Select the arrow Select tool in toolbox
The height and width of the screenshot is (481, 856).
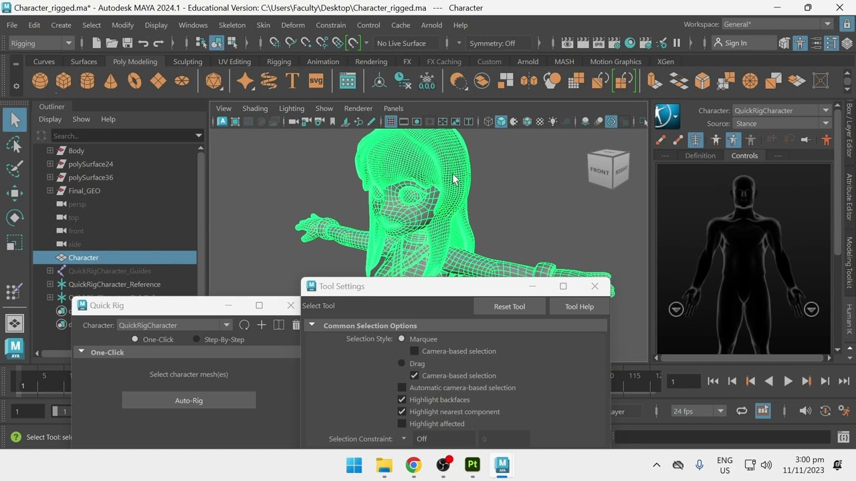[15, 120]
